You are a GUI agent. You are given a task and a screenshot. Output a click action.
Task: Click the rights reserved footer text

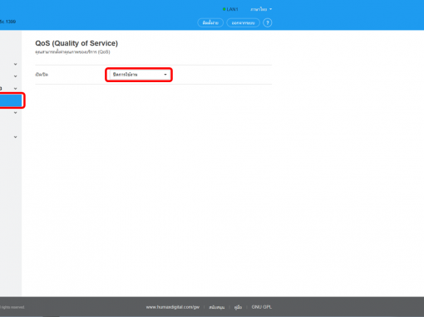point(12,307)
